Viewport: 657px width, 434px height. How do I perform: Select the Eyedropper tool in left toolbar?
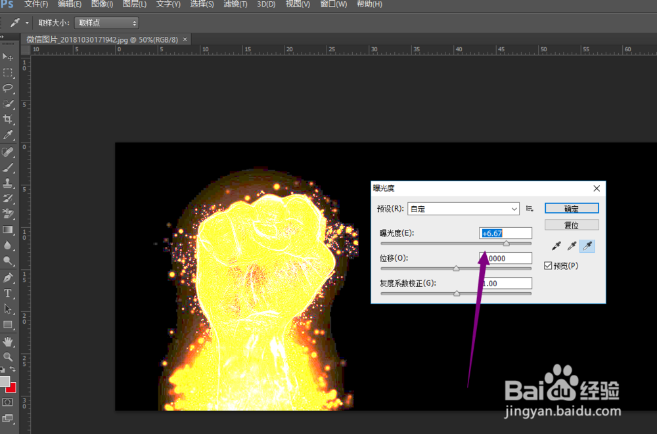(x=7, y=135)
